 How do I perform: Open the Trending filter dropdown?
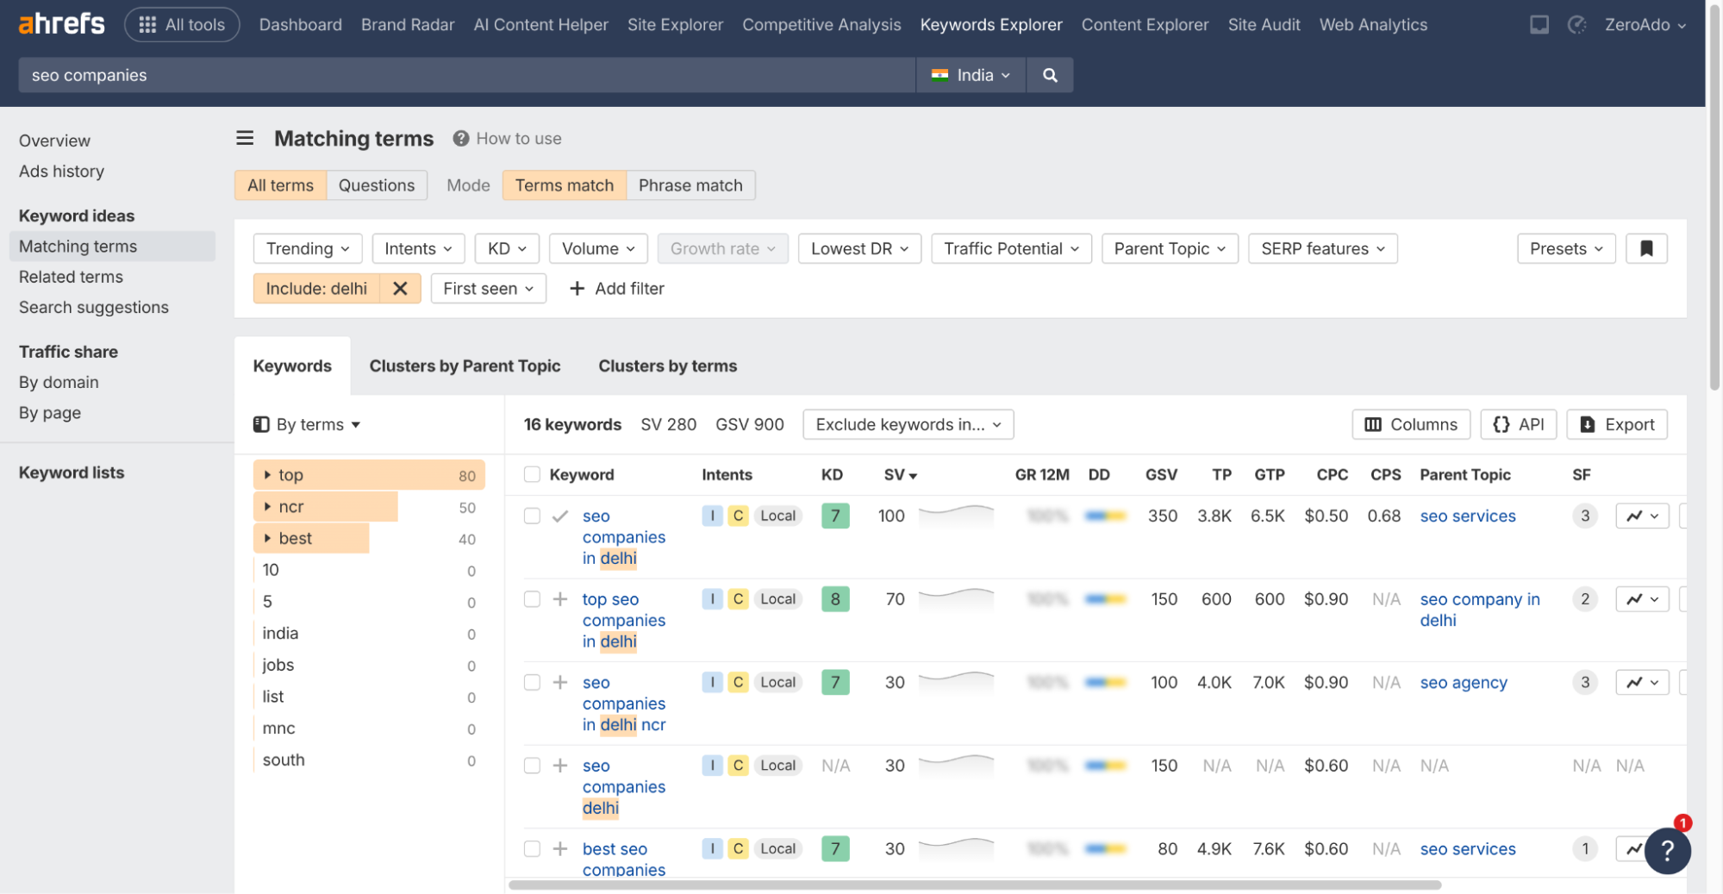[308, 249]
